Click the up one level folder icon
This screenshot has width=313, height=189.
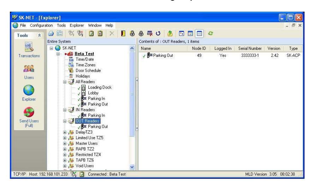tap(170, 34)
